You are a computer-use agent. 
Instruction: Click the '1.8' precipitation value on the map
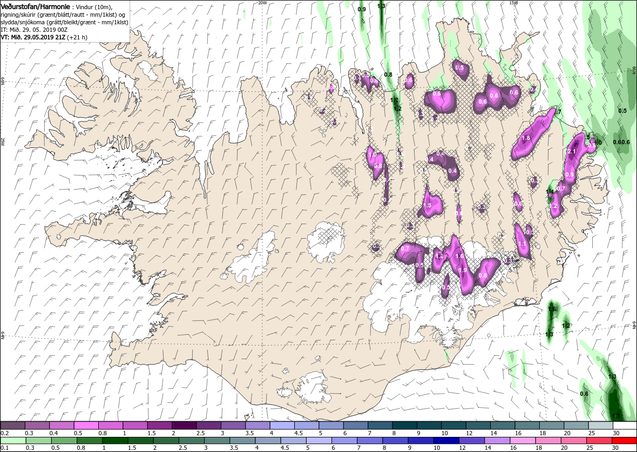526,138
